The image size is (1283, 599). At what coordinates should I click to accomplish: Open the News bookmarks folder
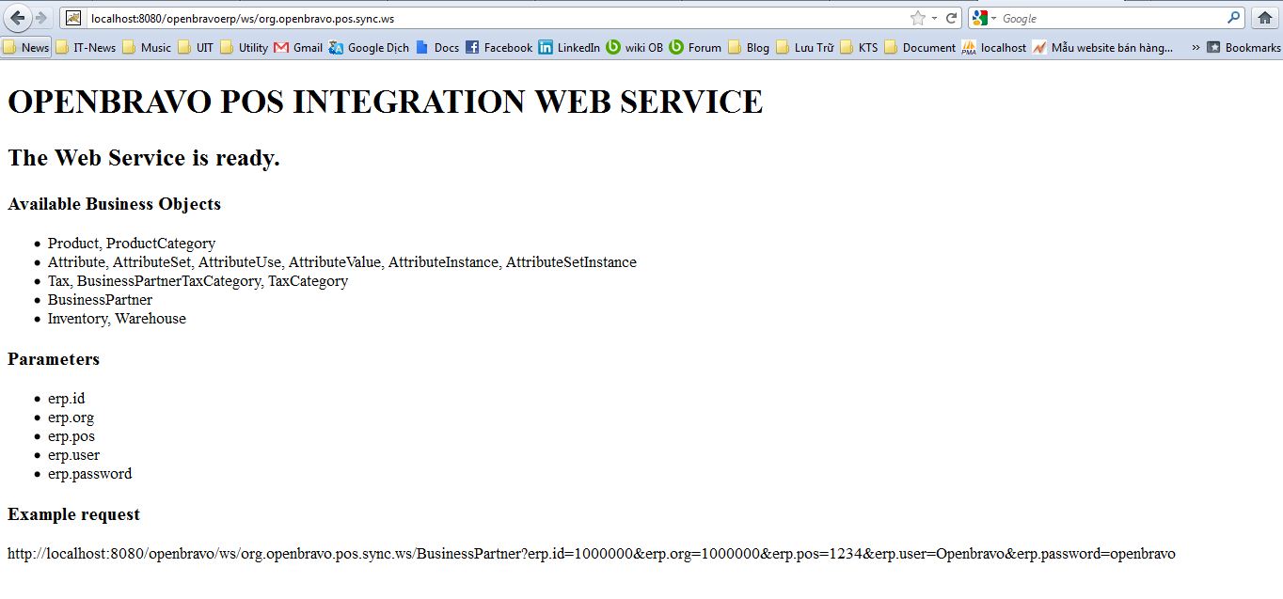(x=26, y=47)
